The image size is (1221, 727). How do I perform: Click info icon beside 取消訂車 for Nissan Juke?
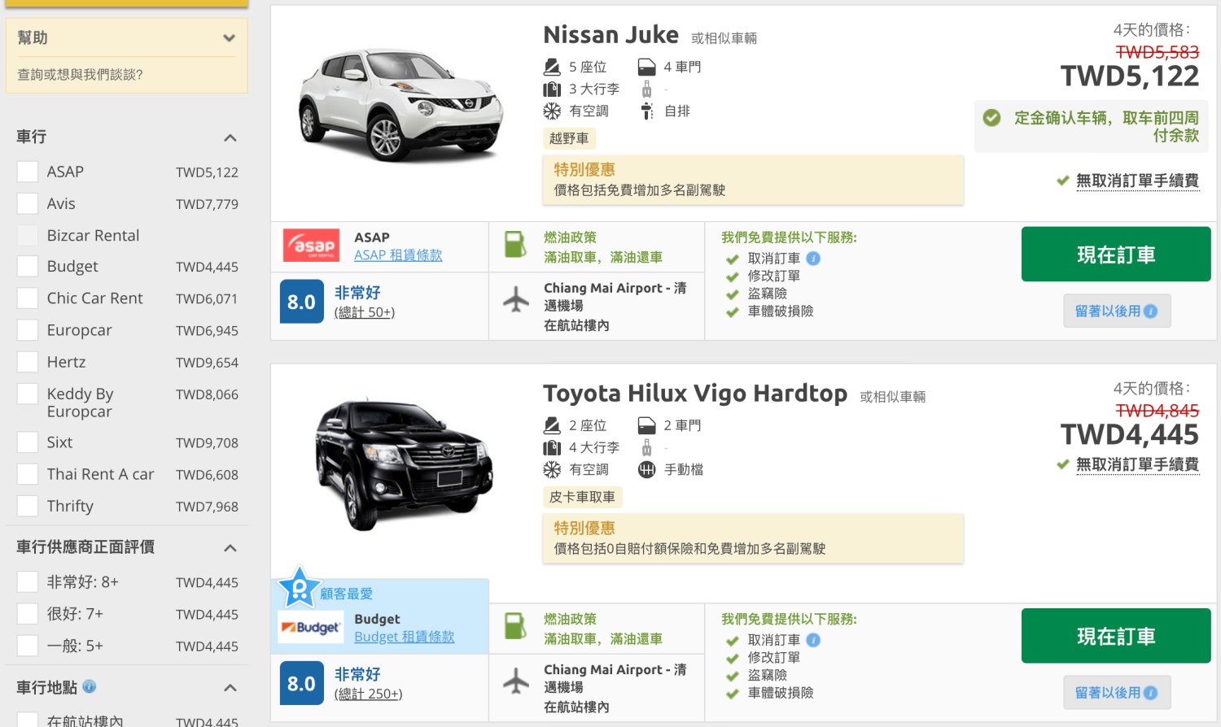[813, 259]
